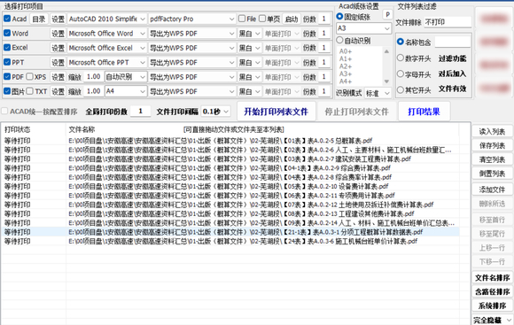Check ACAD统一按配置排序 option

point(4,112)
